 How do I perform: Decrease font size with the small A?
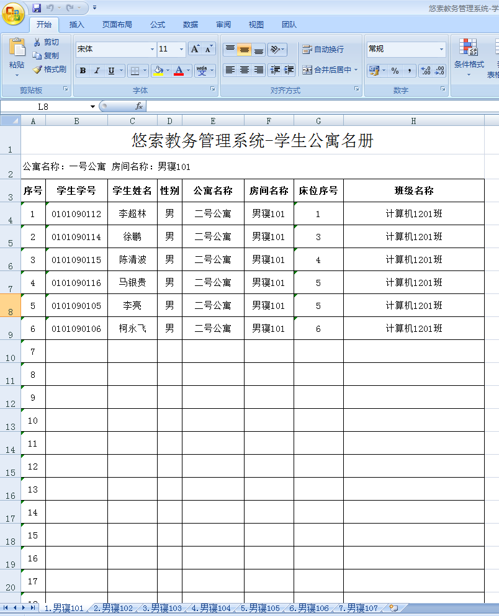click(209, 49)
